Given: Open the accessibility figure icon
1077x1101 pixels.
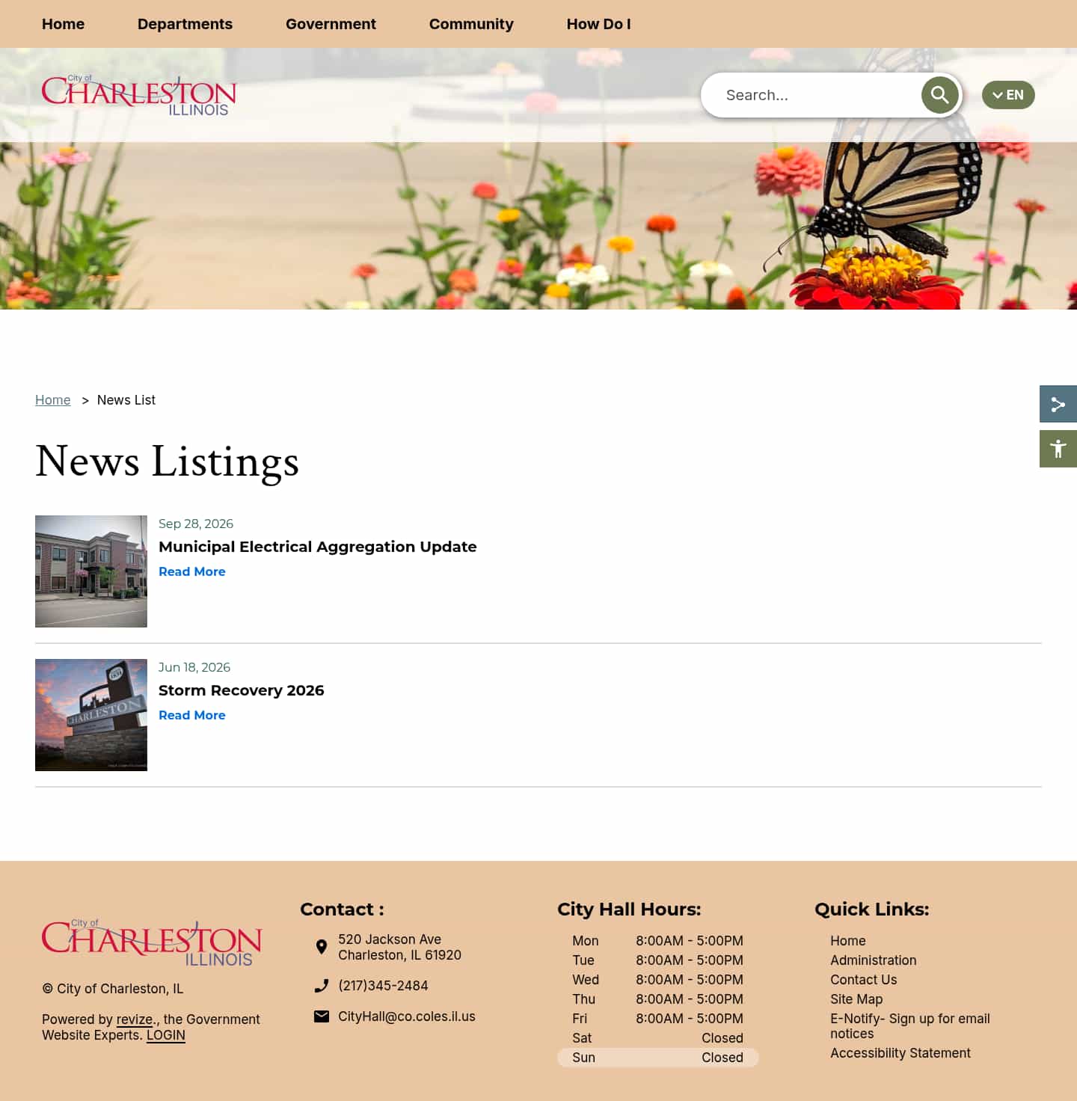Looking at the screenshot, I should click(x=1058, y=449).
